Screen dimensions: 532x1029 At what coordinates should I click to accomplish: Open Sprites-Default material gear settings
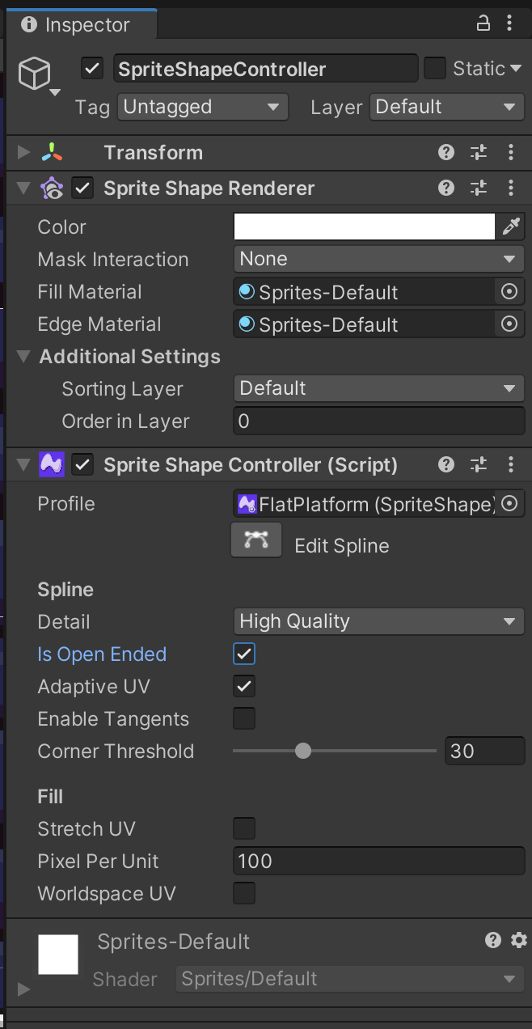coord(519,940)
